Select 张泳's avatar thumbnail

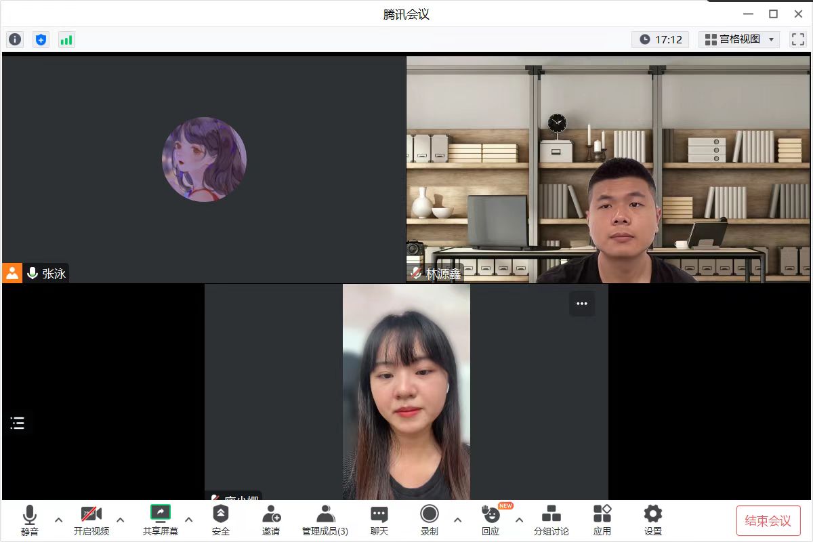click(204, 159)
